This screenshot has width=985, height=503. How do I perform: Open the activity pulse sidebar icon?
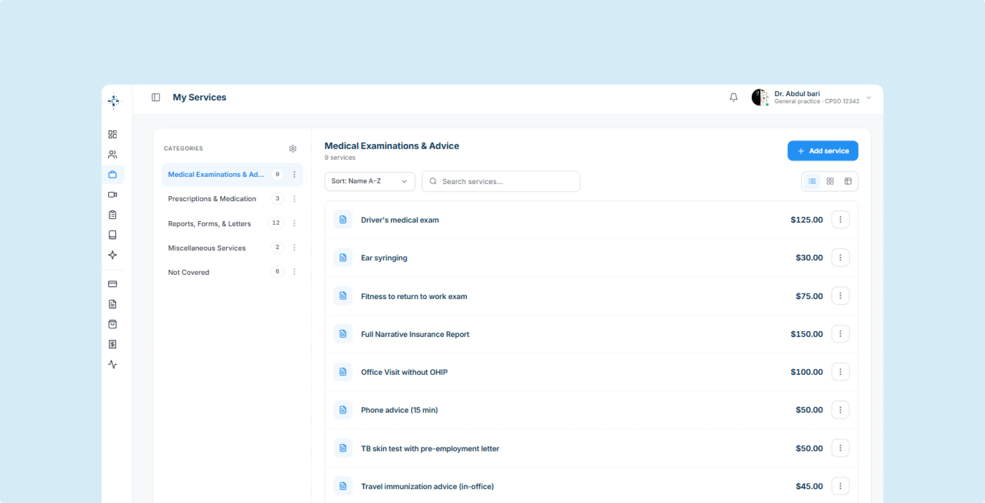(x=112, y=365)
